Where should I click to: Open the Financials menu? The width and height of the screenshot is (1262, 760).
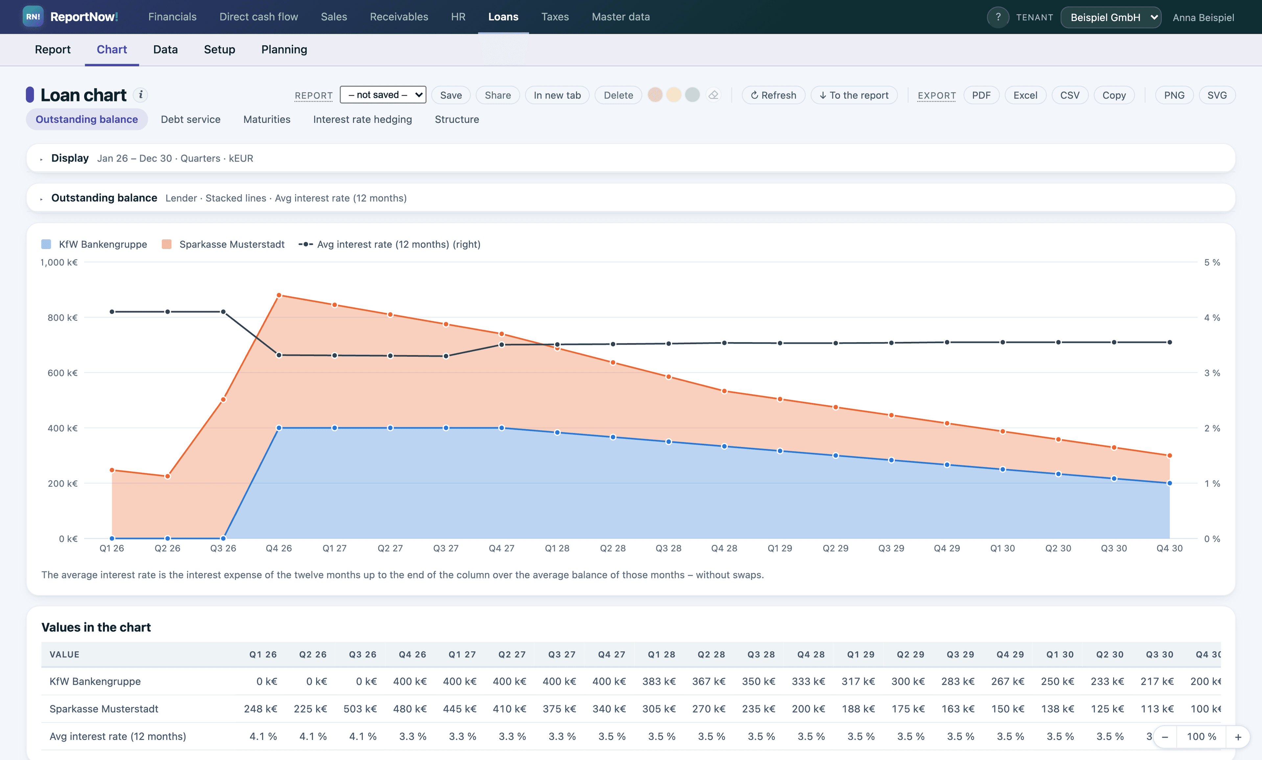pyautogui.click(x=172, y=17)
